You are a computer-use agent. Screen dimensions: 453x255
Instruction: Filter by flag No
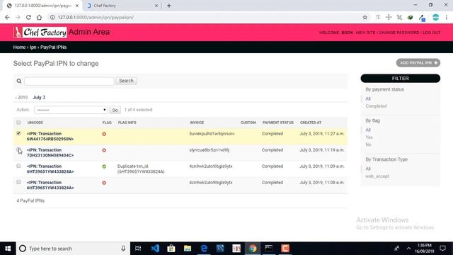[x=368, y=144]
